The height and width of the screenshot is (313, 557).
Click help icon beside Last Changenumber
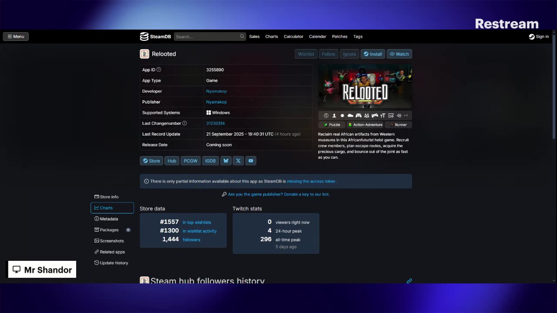[x=185, y=123]
